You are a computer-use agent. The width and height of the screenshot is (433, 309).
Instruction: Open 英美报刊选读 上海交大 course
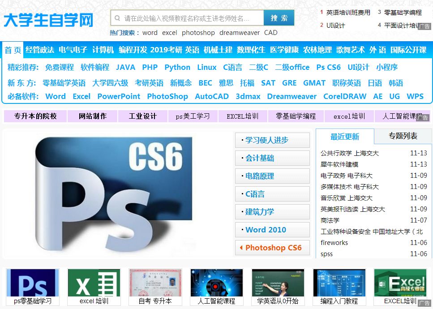click(x=353, y=209)
